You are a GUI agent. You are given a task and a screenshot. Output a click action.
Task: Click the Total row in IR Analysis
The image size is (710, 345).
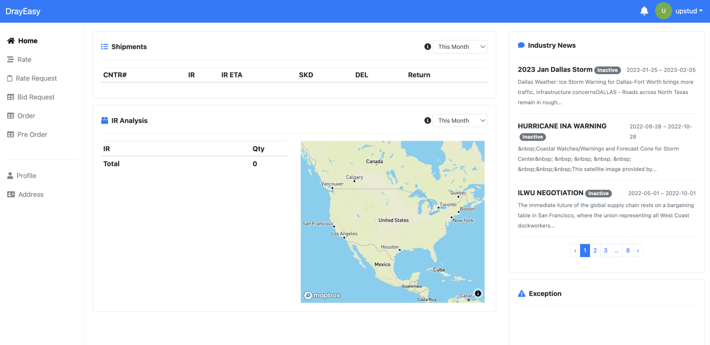(x=194, y=164)
